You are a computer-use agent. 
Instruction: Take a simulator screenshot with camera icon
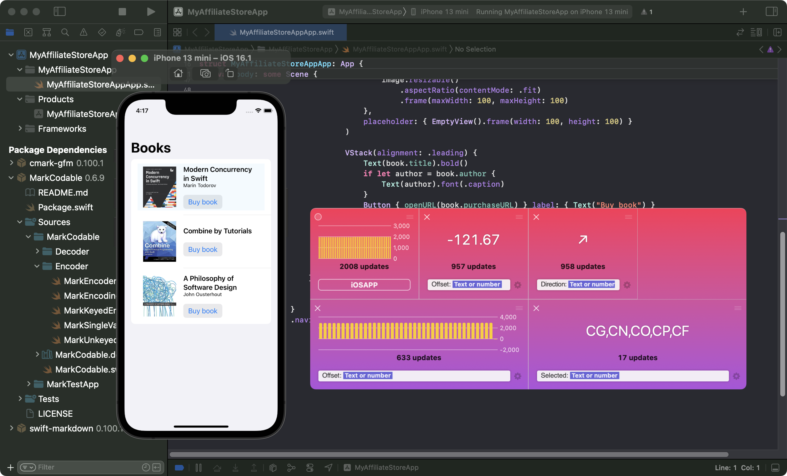[205, 73]
